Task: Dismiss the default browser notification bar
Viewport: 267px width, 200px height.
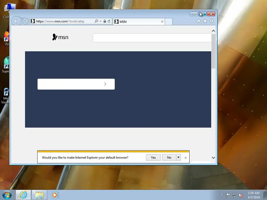Action: pos(186,158)
